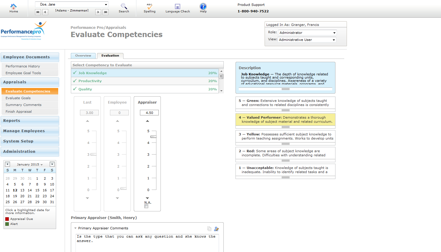Image resolution: width=441 pixels, height=252 pixels.
Task: Go to Summary Comments
Action: 30,105
